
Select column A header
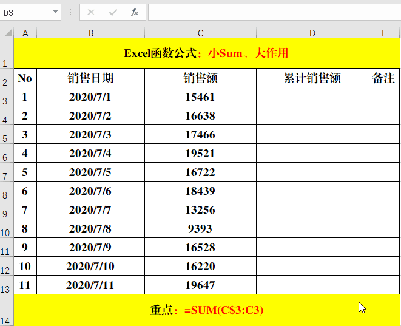point(25,33)
